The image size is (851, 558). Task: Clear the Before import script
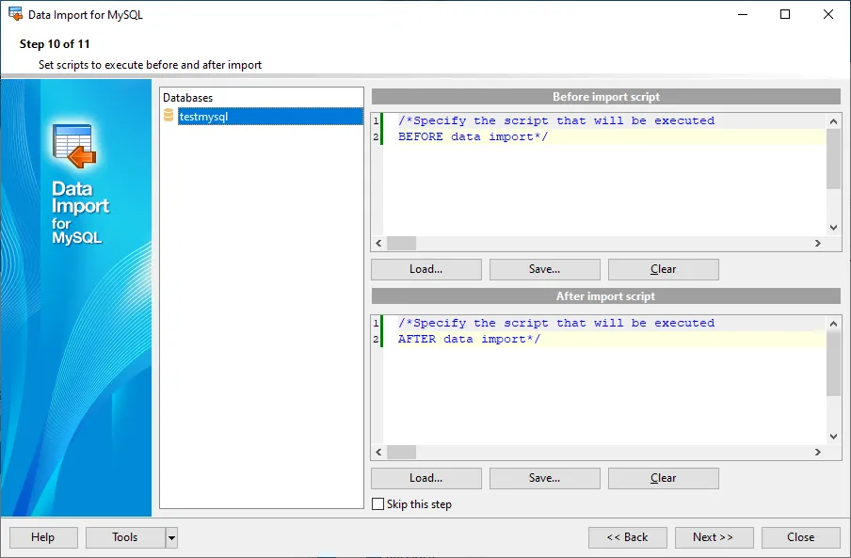tap(664, 269)
